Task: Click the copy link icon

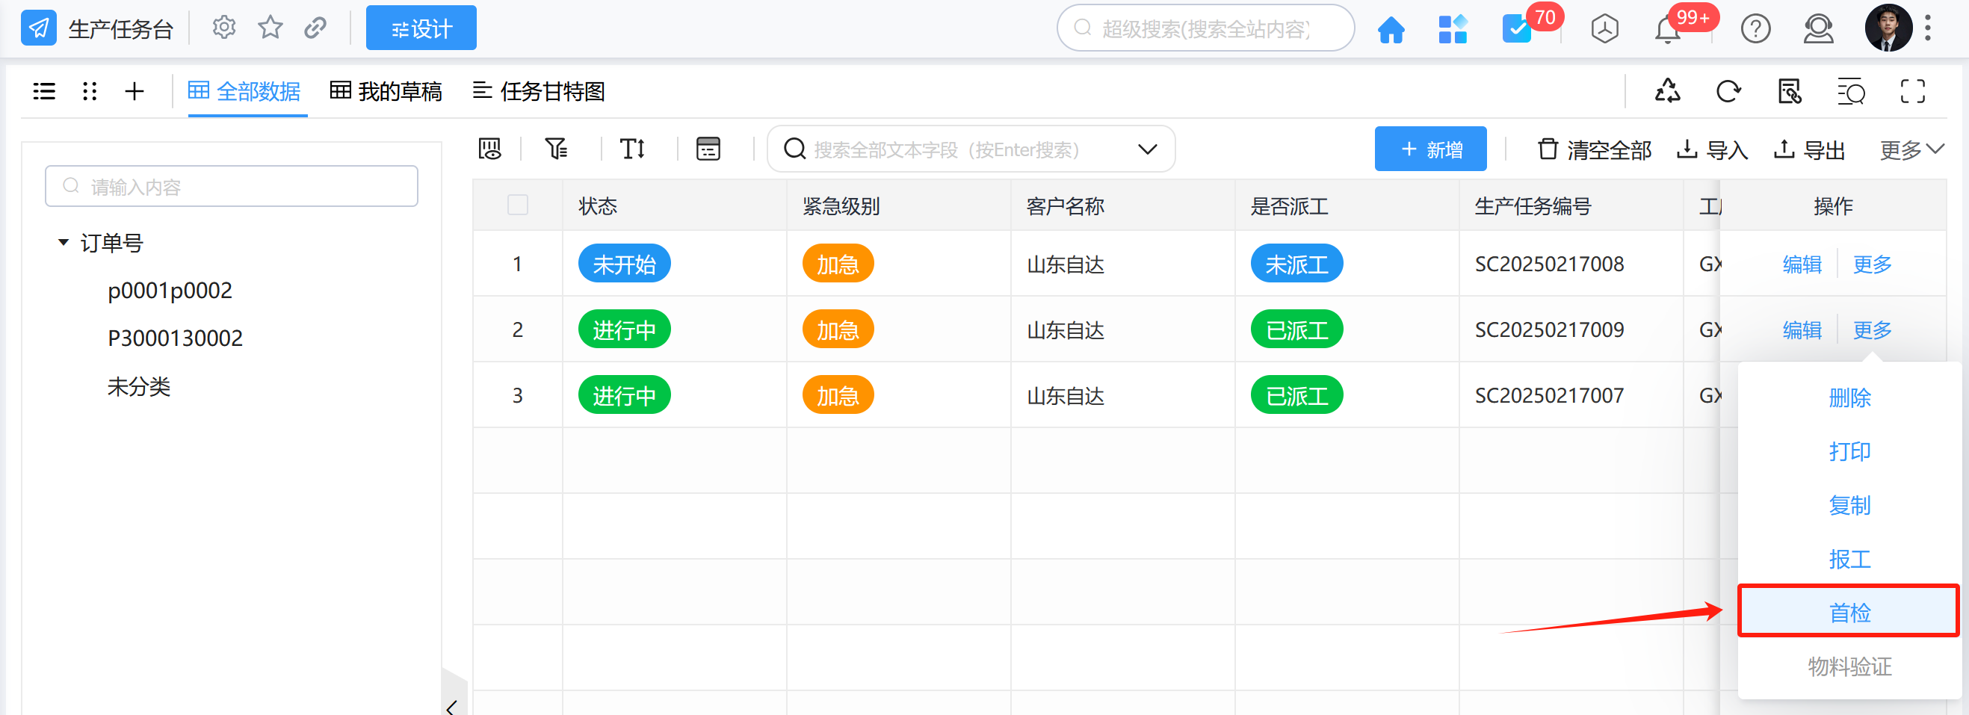Action: click(315, 28)
